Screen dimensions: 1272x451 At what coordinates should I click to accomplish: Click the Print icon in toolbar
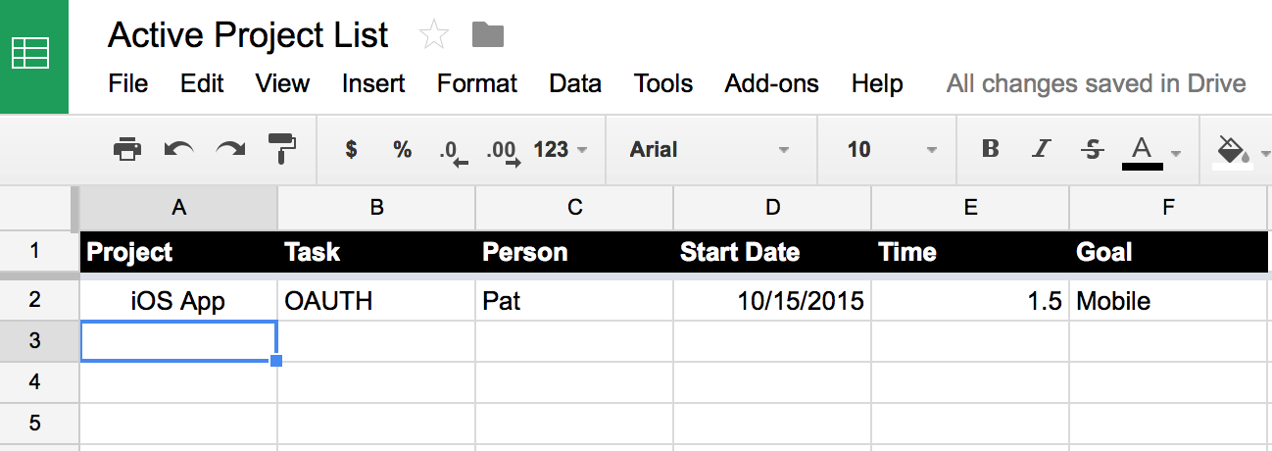(127, 150)
